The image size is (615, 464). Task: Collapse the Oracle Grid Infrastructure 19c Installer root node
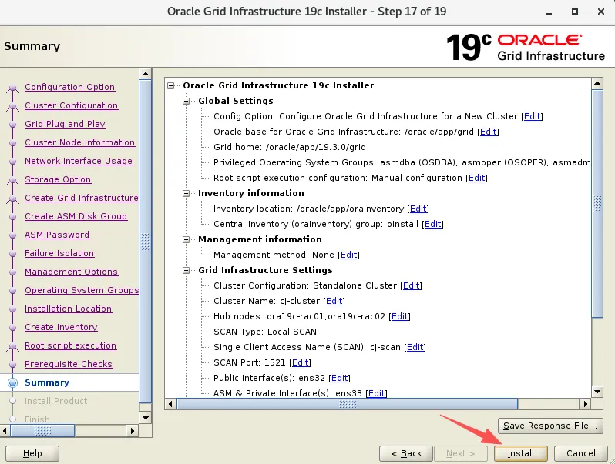[x=170, y=85]
